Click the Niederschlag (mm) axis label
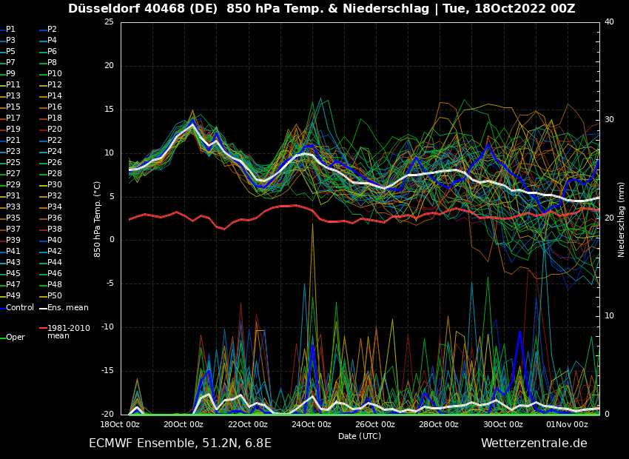629x459 pixels. point(622,219)
